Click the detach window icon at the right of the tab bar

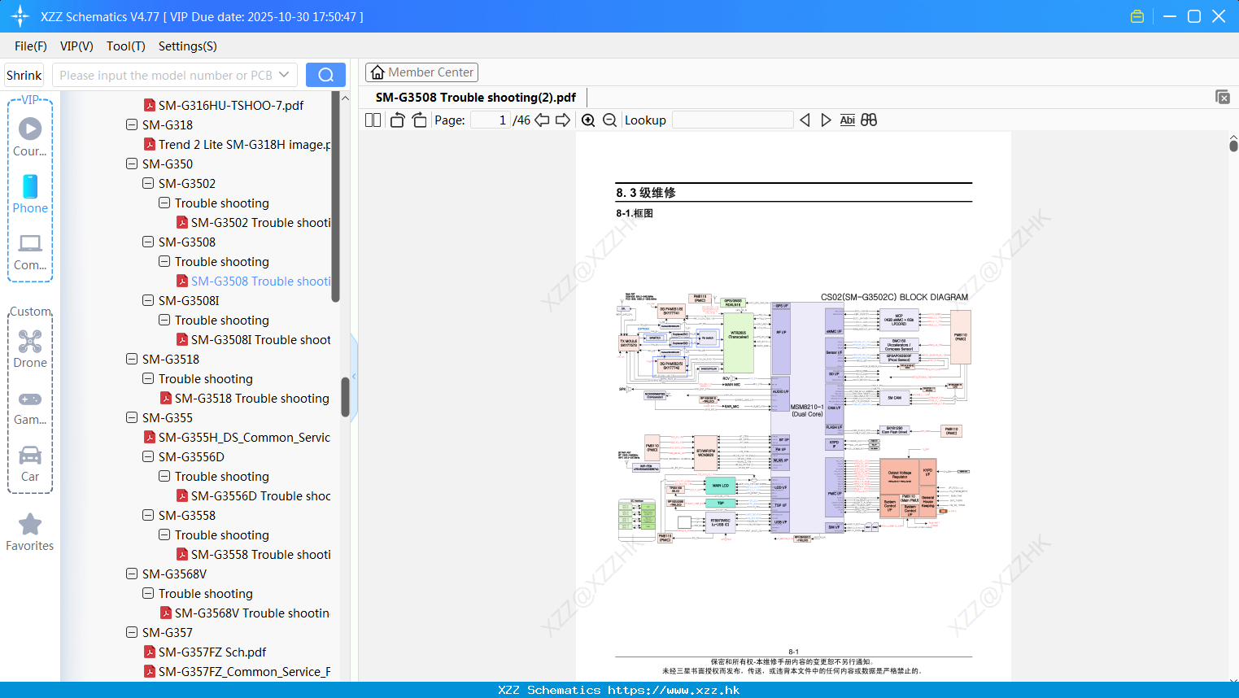1223,97
